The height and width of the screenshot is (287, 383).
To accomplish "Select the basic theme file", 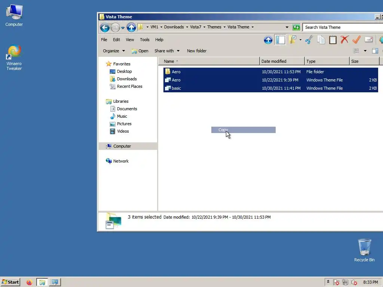I will click(271, 88).
